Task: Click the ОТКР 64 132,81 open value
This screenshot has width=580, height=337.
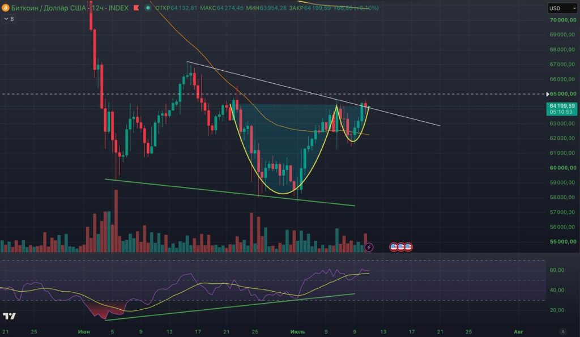Action: (176, 8)
